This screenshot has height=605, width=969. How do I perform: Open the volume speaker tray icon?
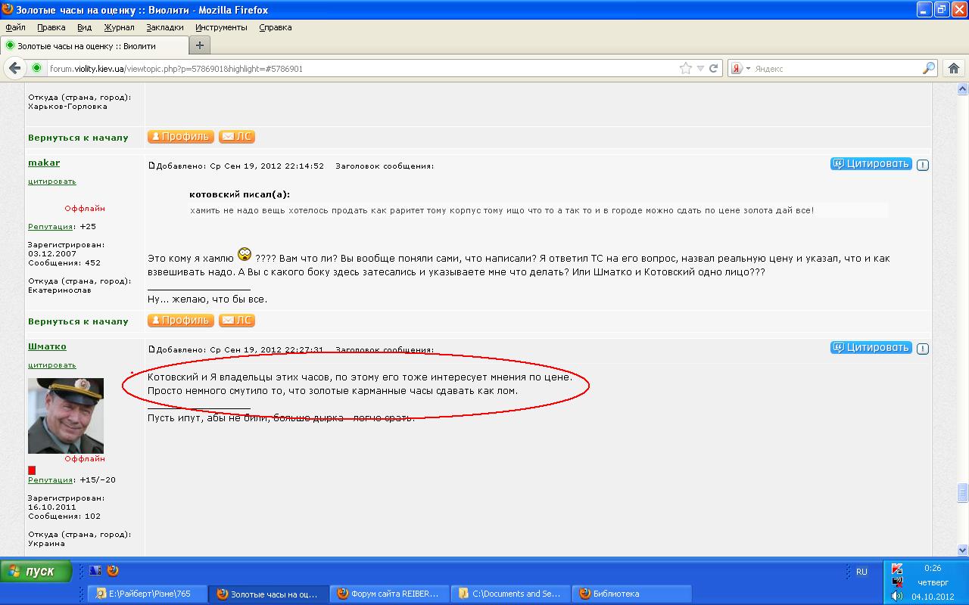coord(897,595)
